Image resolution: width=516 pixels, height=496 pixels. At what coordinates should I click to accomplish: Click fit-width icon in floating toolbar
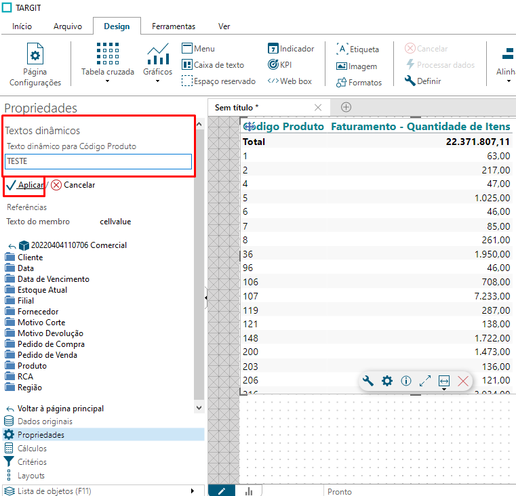(x=444, y=381)
